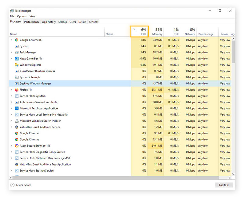Expand Service Host: Storage Service
Viewport: 244px width, 199px height.
coord(11,171)
